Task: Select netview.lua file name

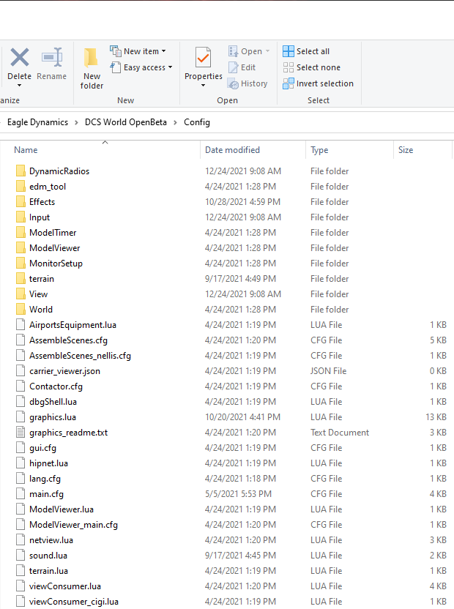Action: [51, 540]
